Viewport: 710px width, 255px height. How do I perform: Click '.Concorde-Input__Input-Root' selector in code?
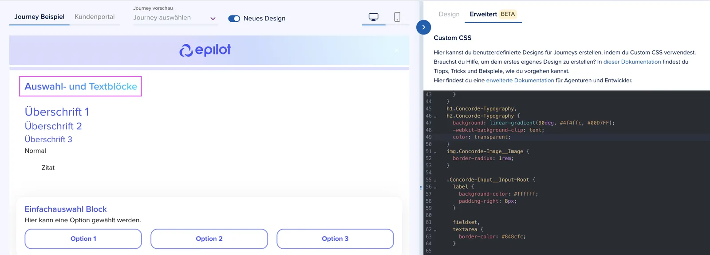pyautogui.click(x=488, y=180)
